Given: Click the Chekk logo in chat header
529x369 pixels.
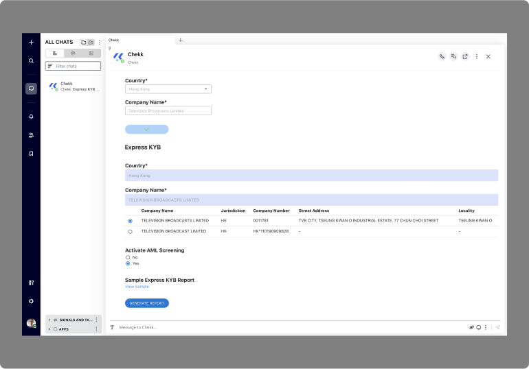Looking at the screenshot, I should click(x=118, y=57).
